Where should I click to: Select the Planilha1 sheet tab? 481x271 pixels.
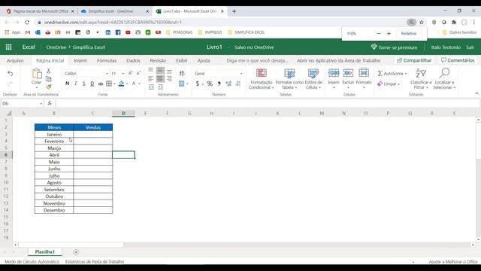(45, 252)
